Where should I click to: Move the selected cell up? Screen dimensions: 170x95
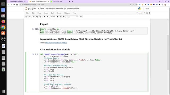click(x=44, y=17)
